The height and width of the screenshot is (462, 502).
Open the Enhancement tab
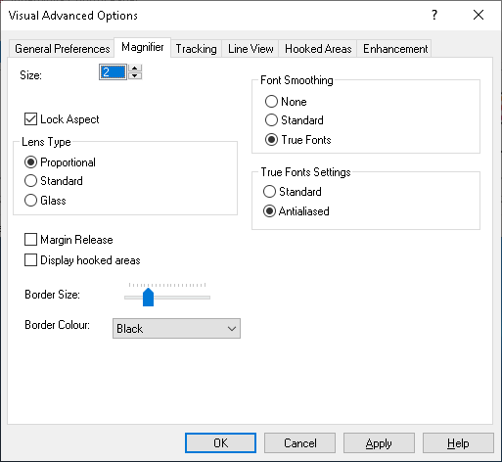(395, 49)
